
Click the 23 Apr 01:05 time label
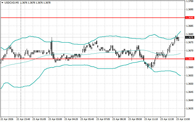point(39,119)
